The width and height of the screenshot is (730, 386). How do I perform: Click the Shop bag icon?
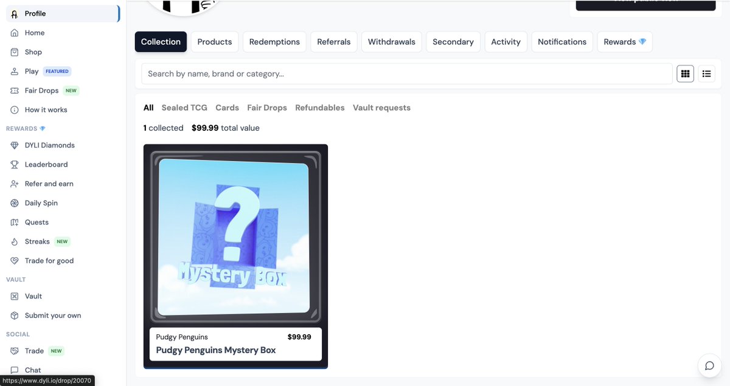(15, 52)
